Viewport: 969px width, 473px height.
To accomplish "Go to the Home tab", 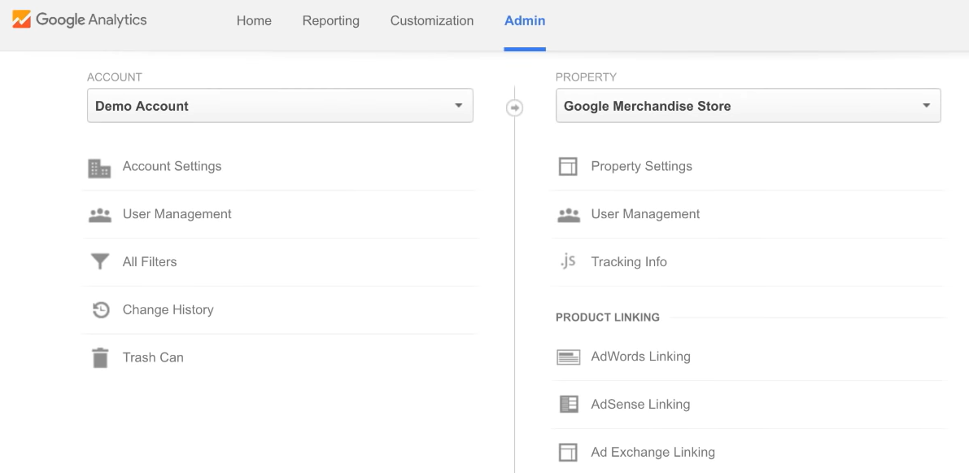I will click(x=254, y=21).
